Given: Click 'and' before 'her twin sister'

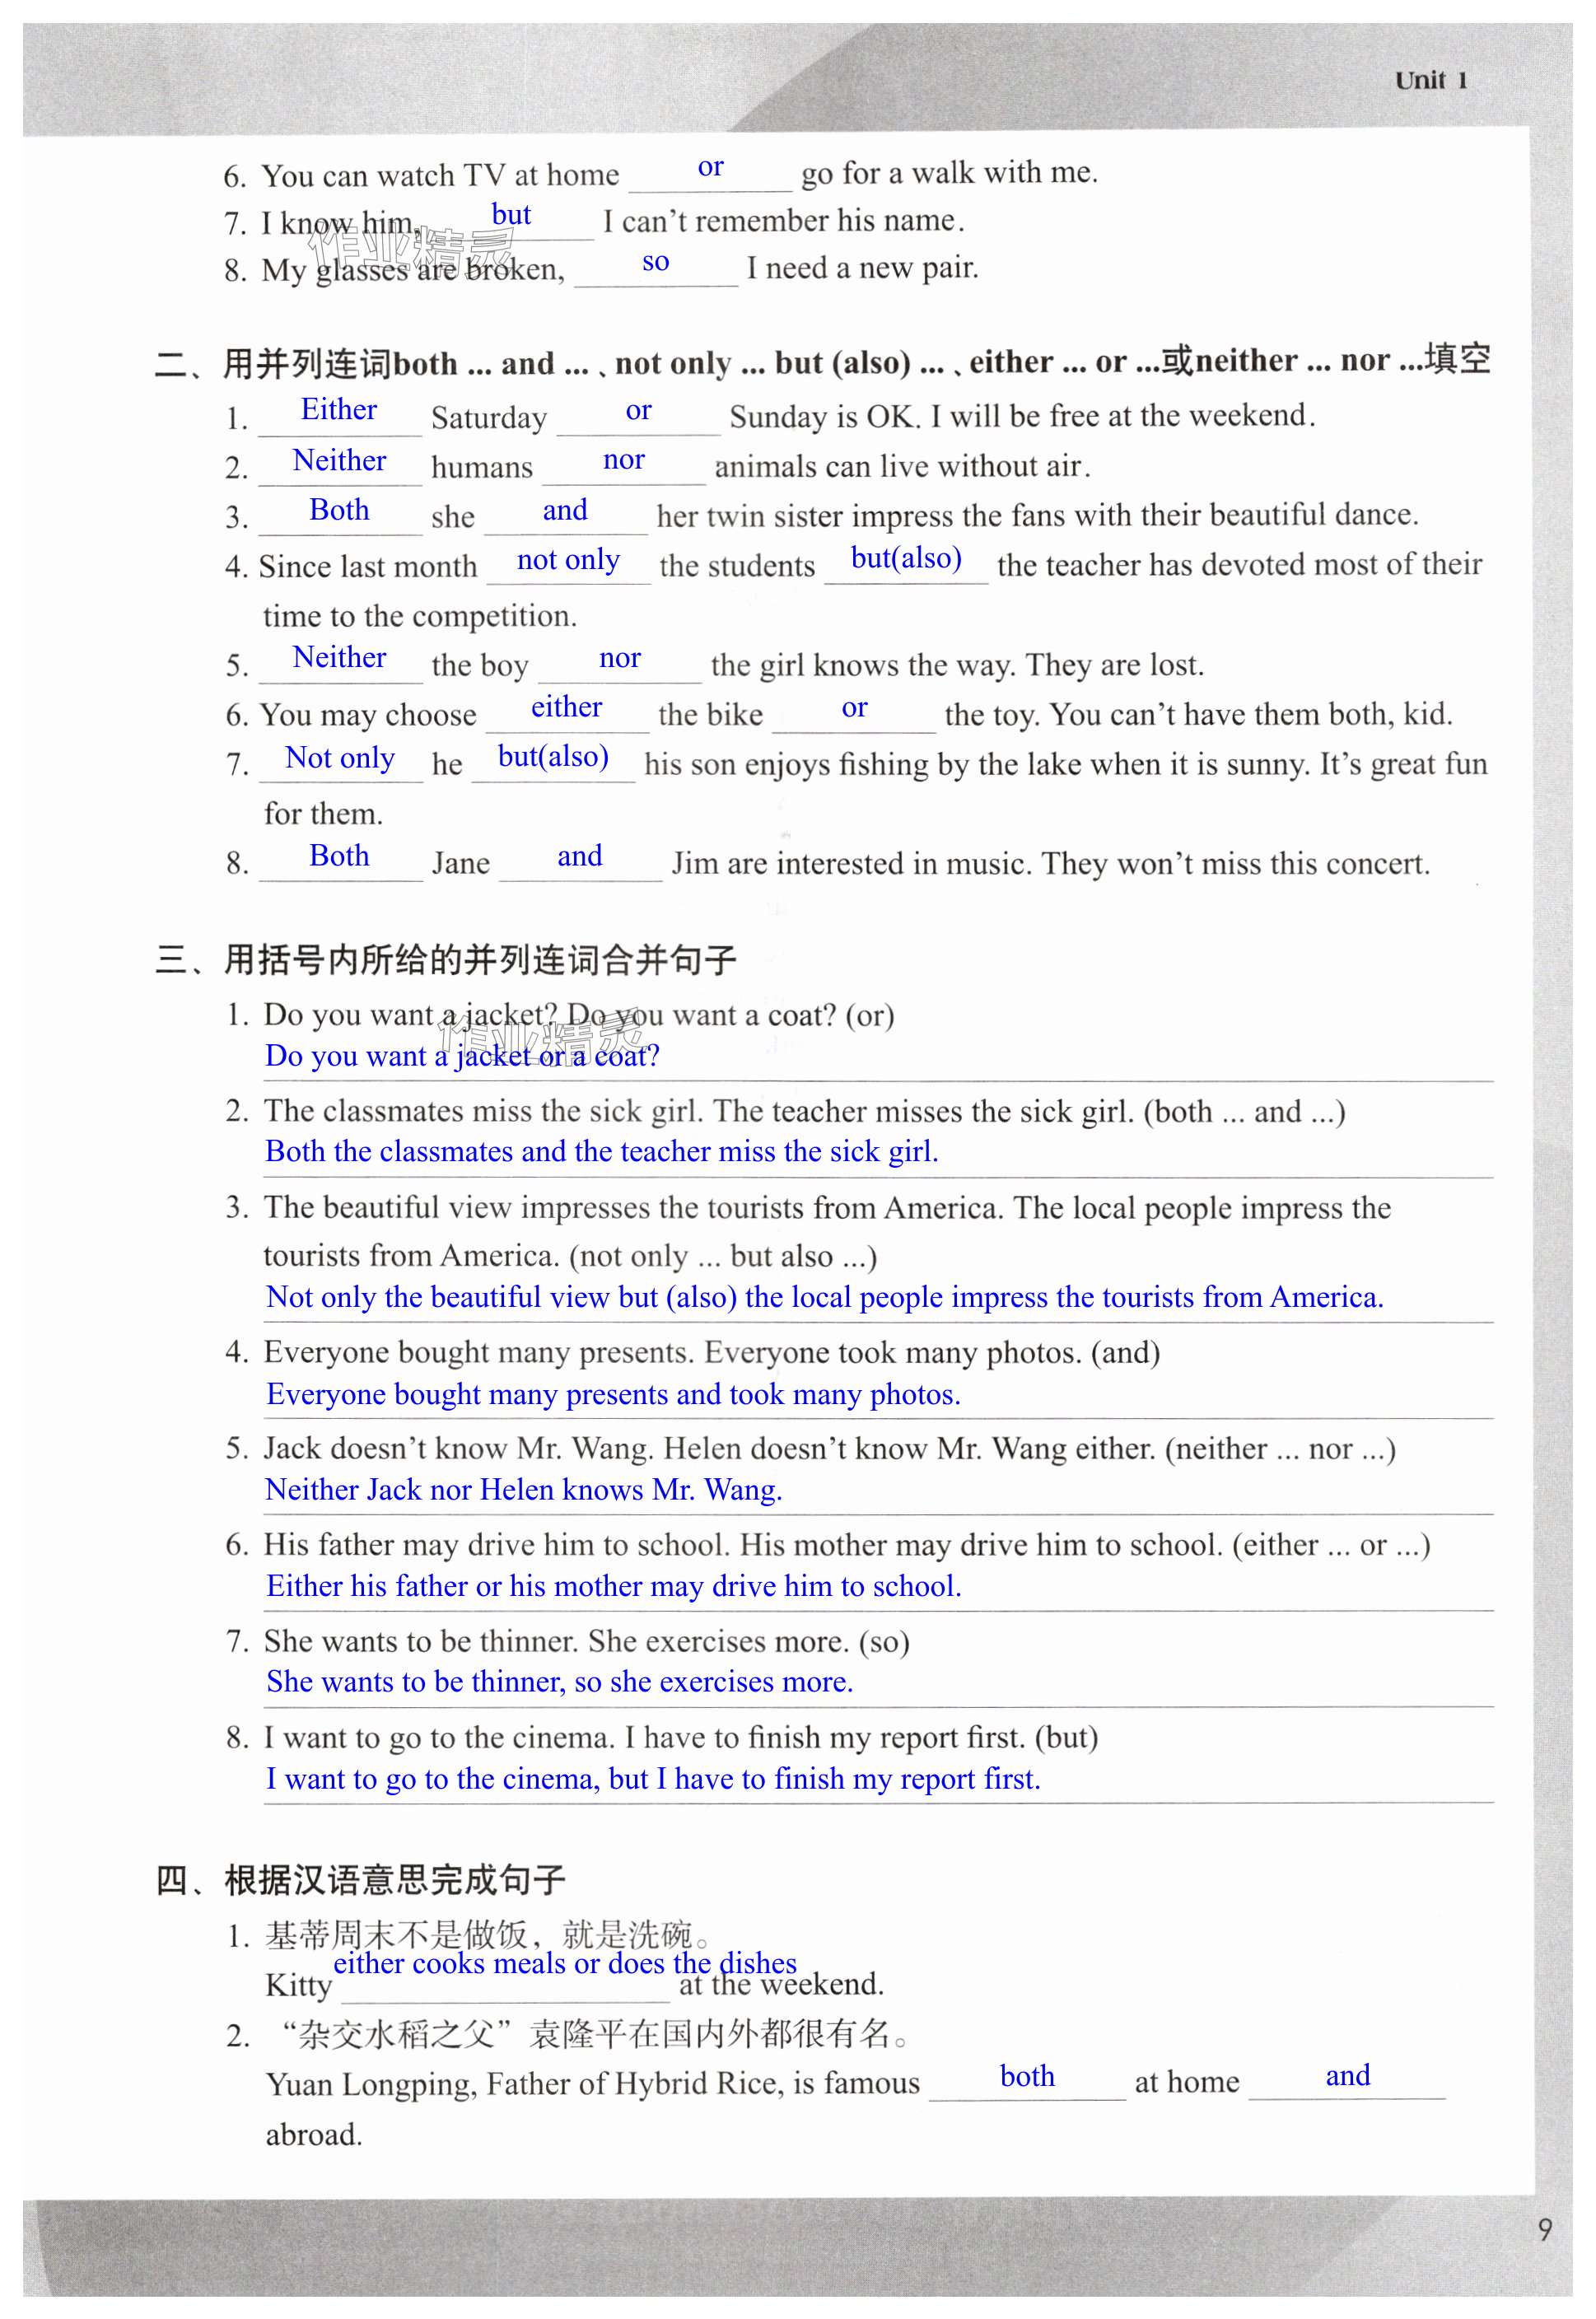Looking at the screenshot, I should pos(565,510).
